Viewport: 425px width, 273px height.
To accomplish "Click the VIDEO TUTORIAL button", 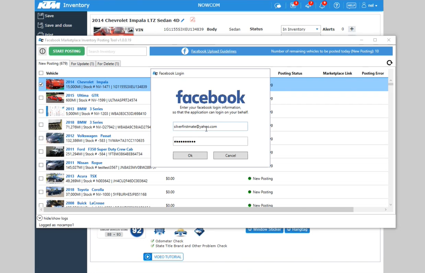I will (163, 257).
